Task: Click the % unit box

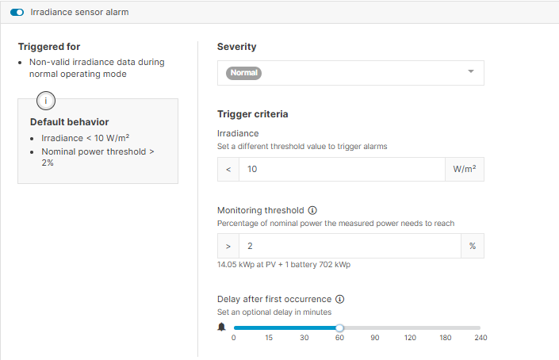Action: (x=473, y=247)
